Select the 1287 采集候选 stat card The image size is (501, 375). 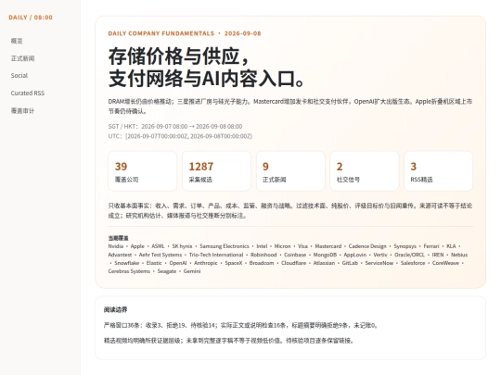coord(216,171)
